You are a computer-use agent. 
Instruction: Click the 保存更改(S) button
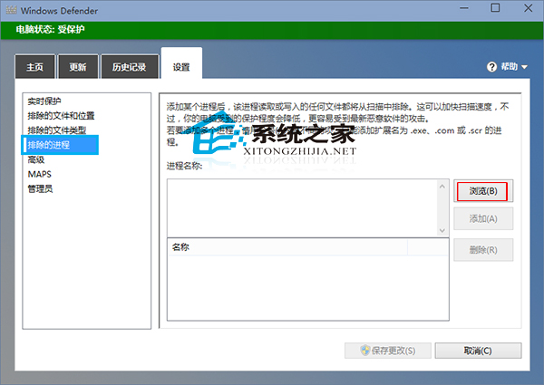[x=388, y=351]
